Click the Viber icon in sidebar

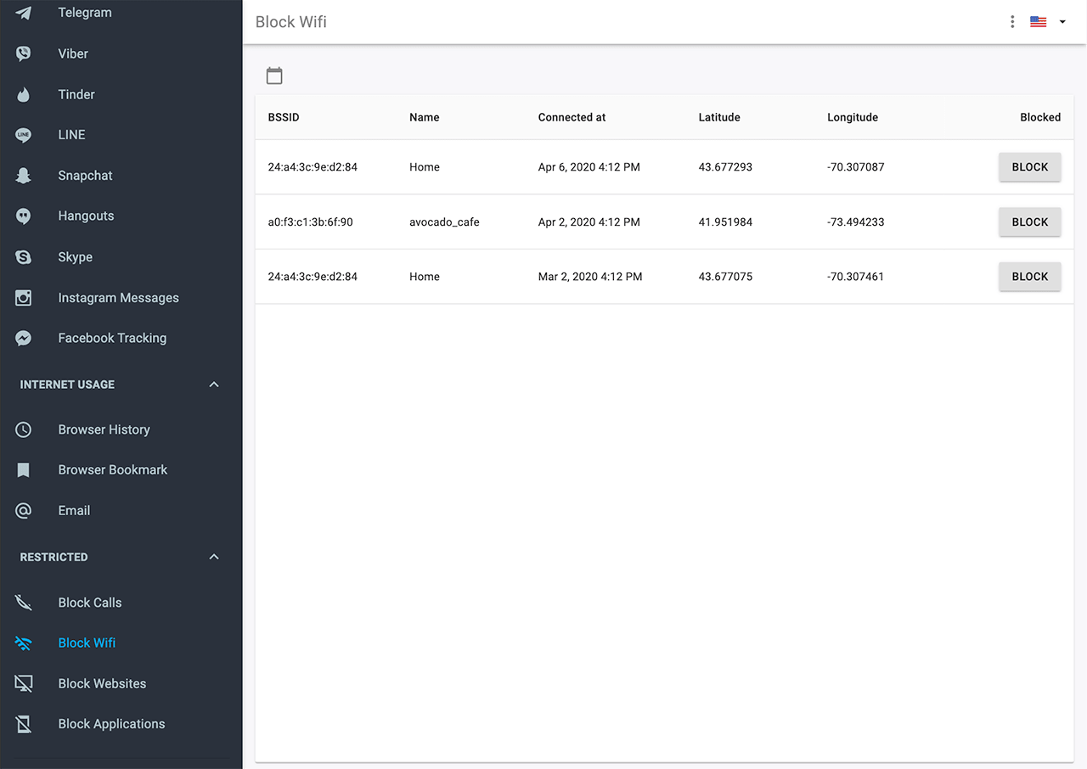click(x=24, y=53)
